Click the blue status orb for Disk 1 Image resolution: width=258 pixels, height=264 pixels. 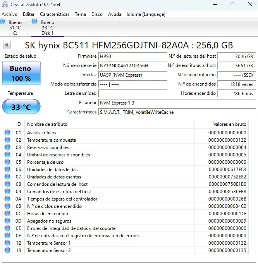tap(34, 22)
